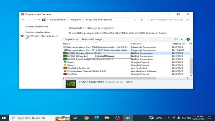Click the scroll left arrow of list

[x=63, y=78]
